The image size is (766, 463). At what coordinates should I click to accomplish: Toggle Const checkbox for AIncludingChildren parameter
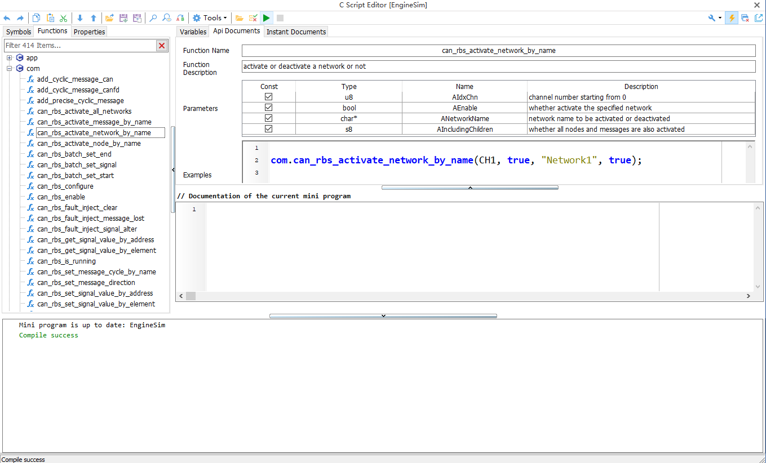(269, 129)
